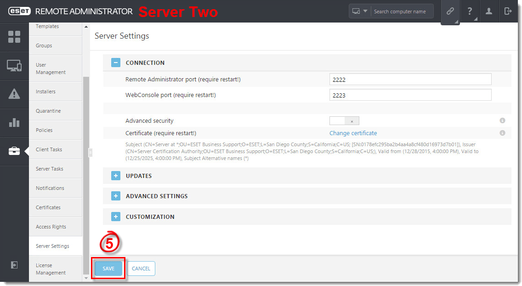Open the Dashboard grid icon in sidebar

[x=14, y=37]
